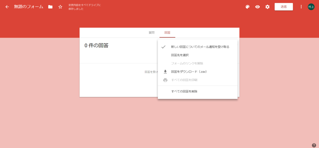Switch to the 質問 tab
Image resolution: width=319 pixels, height=148 pixels.
pyautogui.click(x=152, y=32)
